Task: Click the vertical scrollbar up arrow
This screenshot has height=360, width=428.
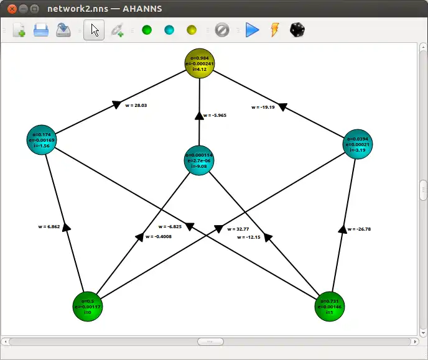Action: click(x=423, y=47)
